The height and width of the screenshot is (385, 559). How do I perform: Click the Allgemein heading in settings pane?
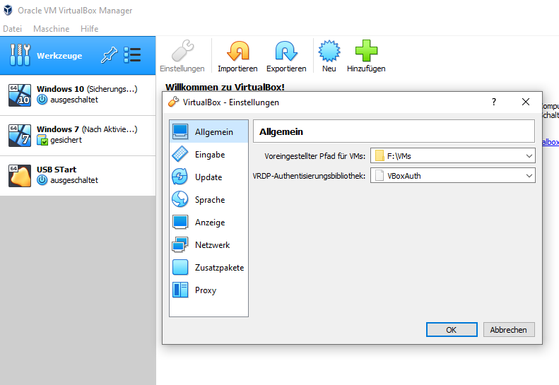[x=281, y=132]
